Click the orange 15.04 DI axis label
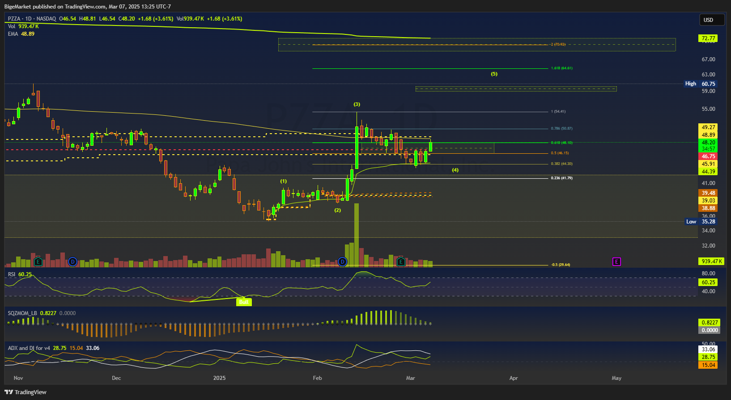Image resolution: width=731 pixels, height=400 pixels. 708,365
